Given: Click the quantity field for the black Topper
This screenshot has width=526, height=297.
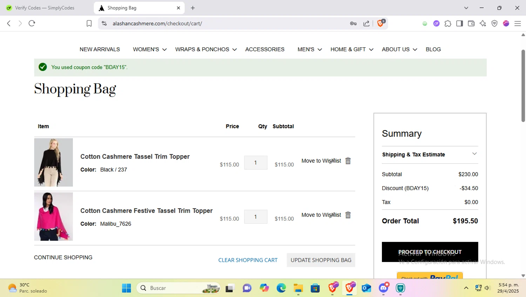Looking at the screenshot, I should tap(256, 163).
